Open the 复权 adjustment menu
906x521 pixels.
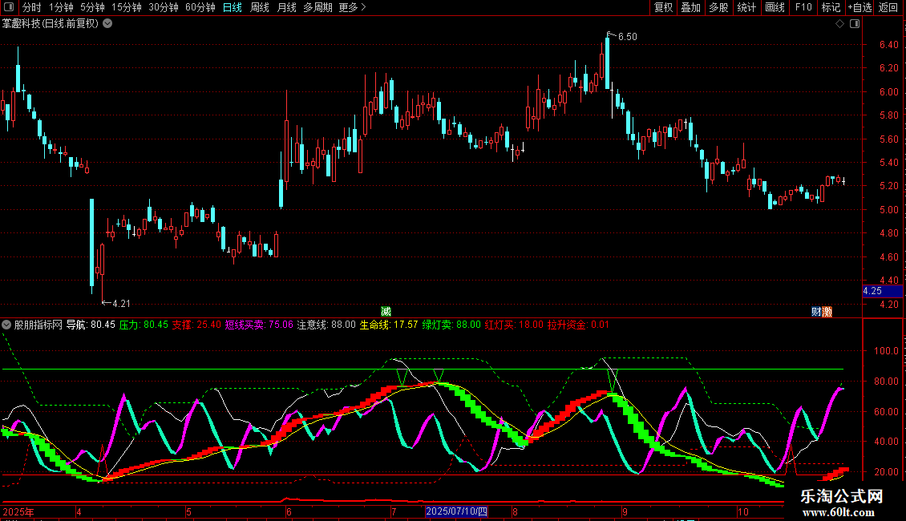pyautogui.click(x=663, y=7)
